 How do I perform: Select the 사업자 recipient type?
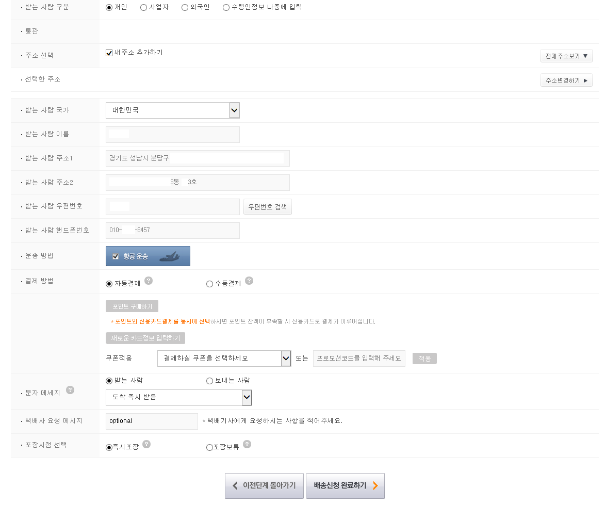pyautogui.click(x=143, y=8)
